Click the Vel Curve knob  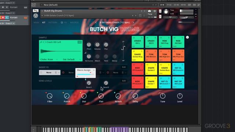(89, 56)
